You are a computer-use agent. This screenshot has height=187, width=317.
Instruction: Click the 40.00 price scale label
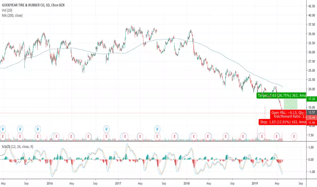[312, 15]
